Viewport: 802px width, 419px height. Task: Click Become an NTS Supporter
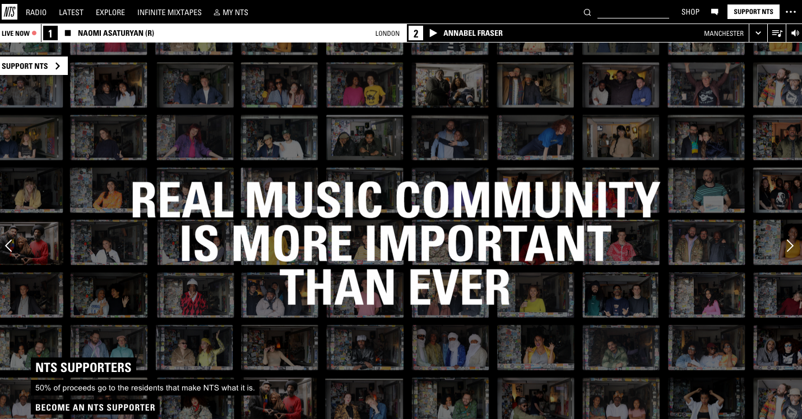(95, 407)
